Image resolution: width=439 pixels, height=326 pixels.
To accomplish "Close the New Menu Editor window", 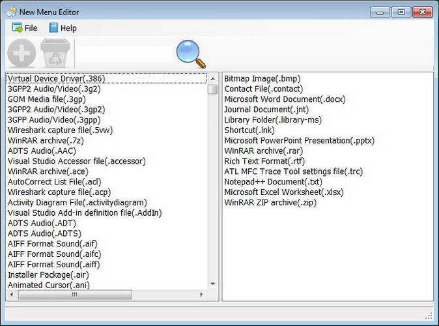I will [x=422, y=12].
